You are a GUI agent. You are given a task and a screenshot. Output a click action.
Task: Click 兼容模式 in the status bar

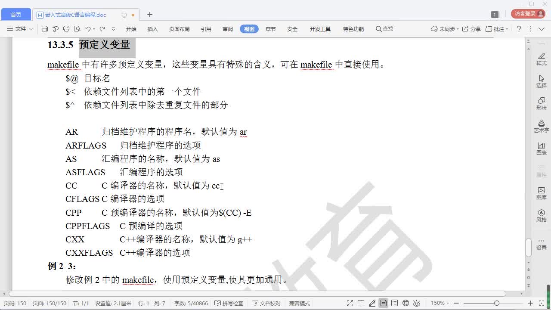[300, 303]
